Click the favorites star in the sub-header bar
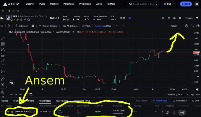The height and width of the screenshot is (117, 201). click(9, 11)
